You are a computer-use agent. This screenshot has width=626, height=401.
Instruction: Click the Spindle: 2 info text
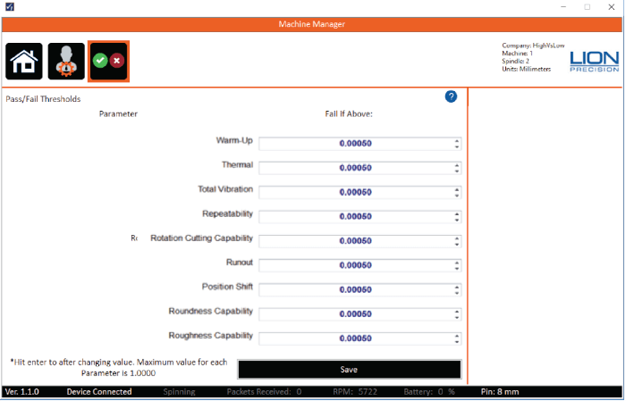click(515, 61)
